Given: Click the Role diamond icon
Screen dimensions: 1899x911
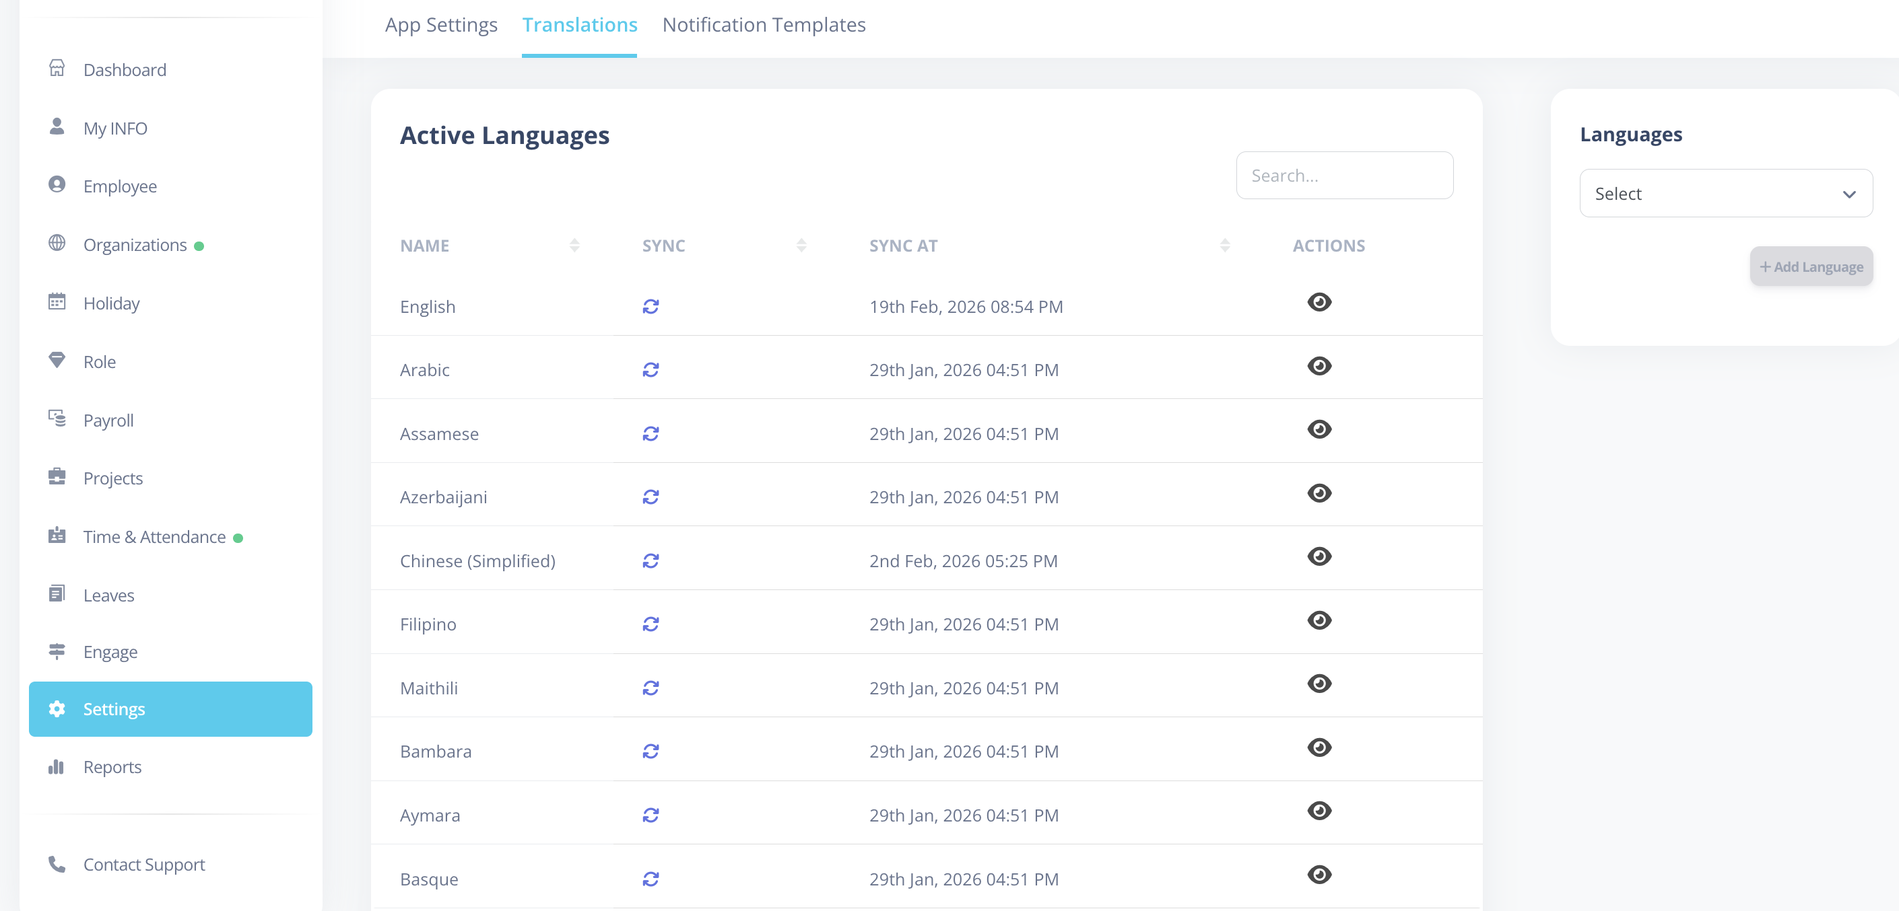Looking at the screenshot, I should click(x=57, y=360).
